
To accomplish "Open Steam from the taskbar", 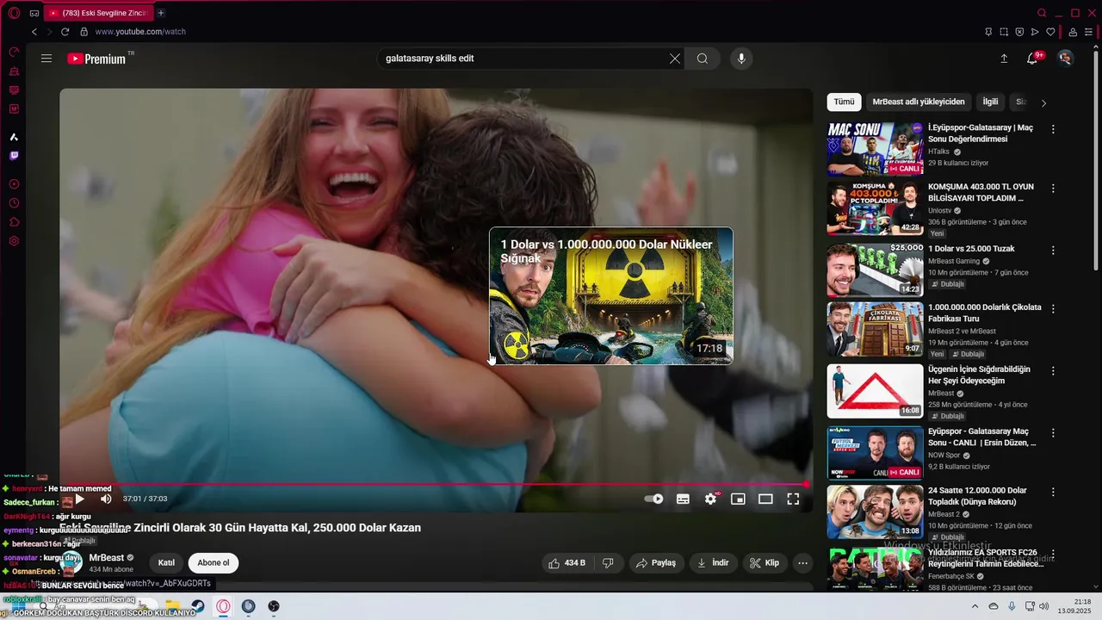I will click(x=198, y=606).
